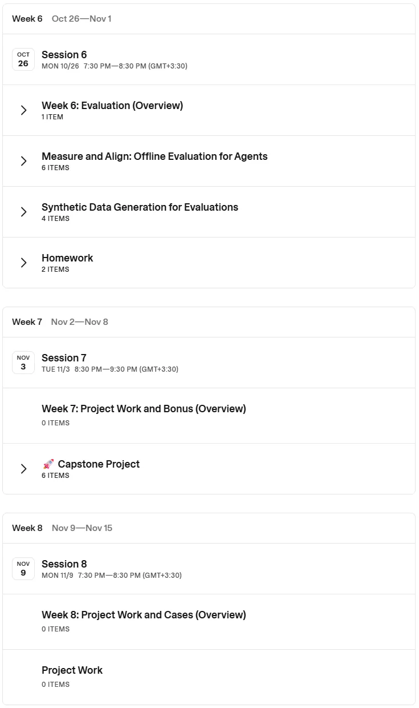Click the Week 6 section header
Viewport: 419px width, 708px height.
point(209,19)
